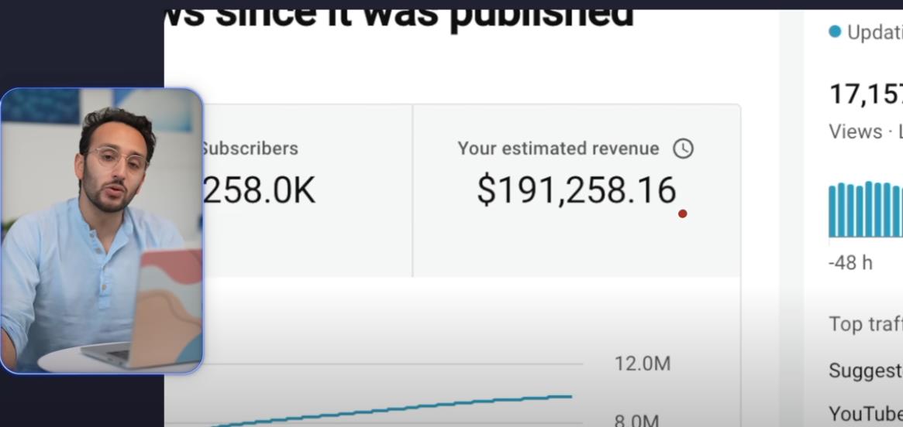The height and width of the screenshot is (427, 903).
Task: Click the $191,258.16 revenue figure
Action: pyautogui.click(x=576, y=190)
